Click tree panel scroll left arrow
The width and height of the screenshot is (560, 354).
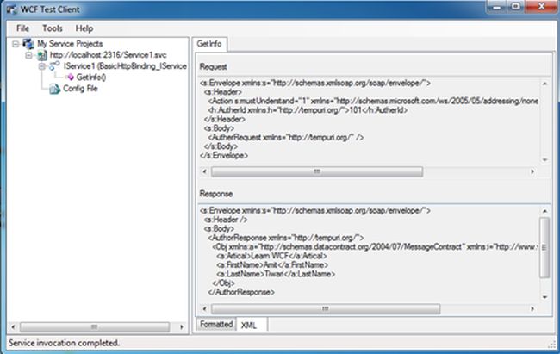(14, 326)
